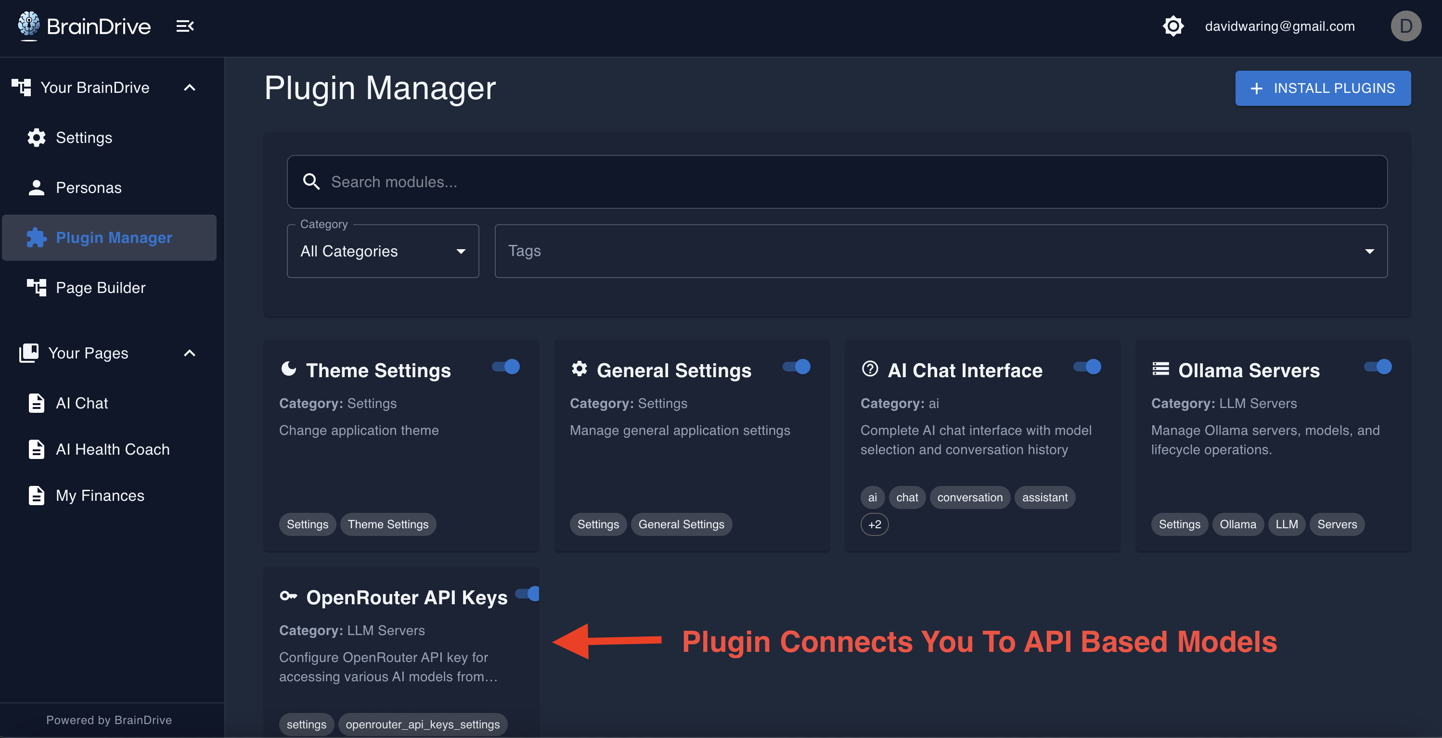
Task: Click the BrainDrive brain logo
Action: 28,25
